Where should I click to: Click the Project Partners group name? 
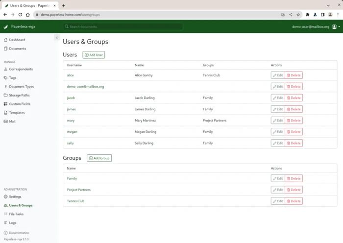coord(79,190)
